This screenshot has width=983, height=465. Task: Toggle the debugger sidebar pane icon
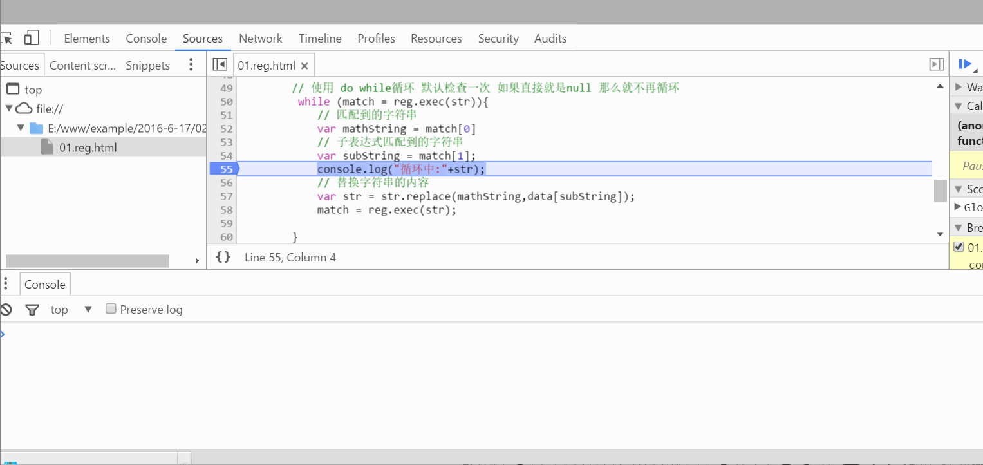pos(936,64)
